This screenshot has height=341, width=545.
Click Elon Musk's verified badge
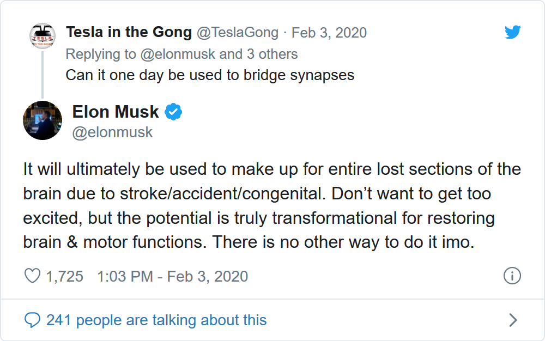173,112
